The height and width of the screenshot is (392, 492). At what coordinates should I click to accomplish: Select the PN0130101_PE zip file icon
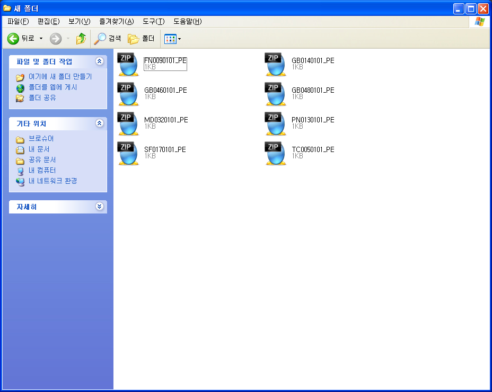point(276,123)
